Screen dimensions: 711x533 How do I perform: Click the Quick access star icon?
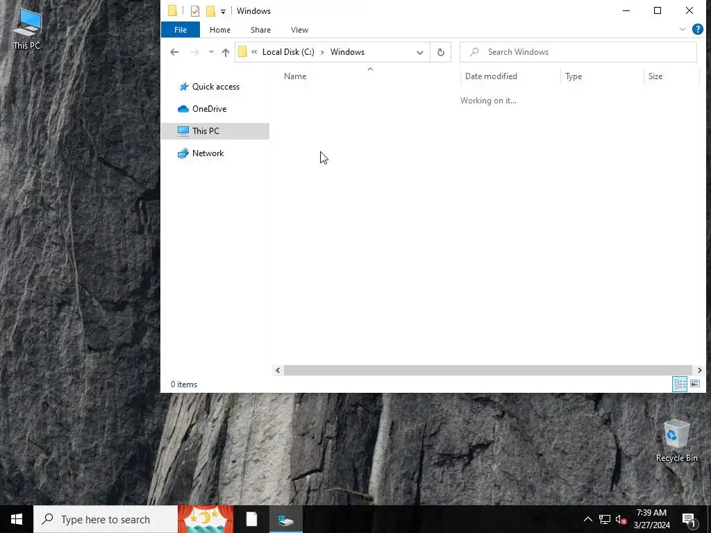(x=183, y=87)
